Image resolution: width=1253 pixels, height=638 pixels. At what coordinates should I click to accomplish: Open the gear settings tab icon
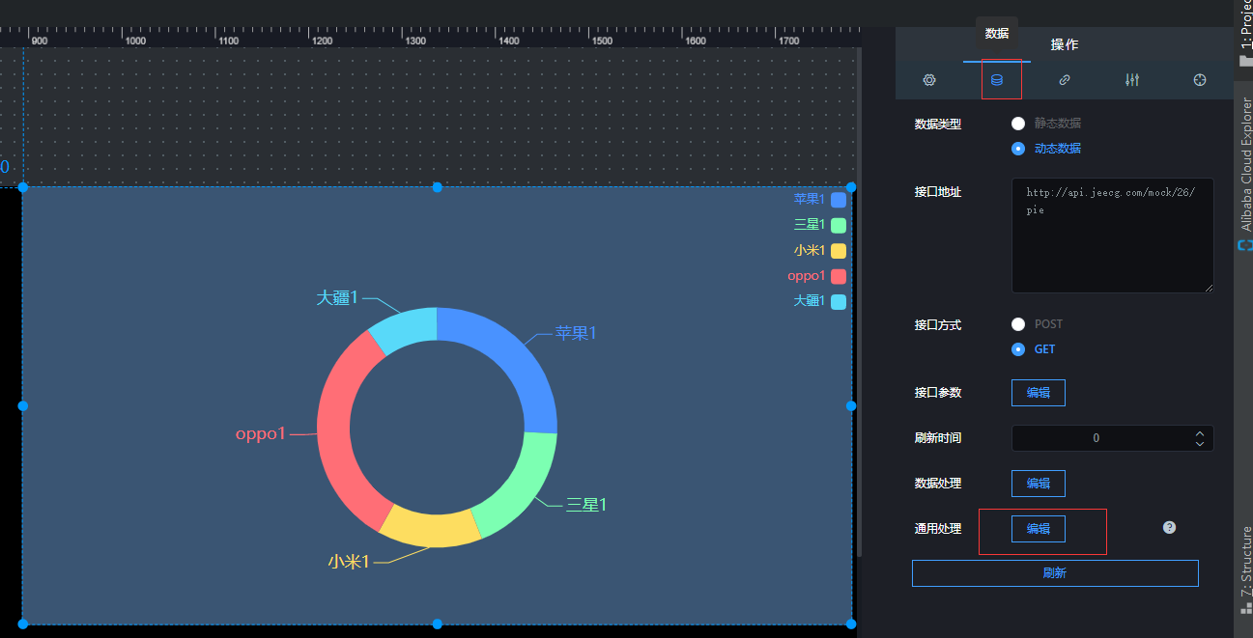coord(929,80)
